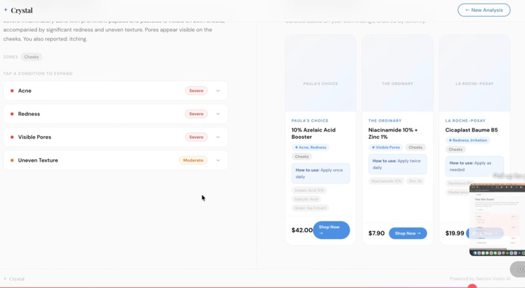The image size is (525, 288).
Task: Click the Acne, Redness tag chip
Action: point(311,147)
